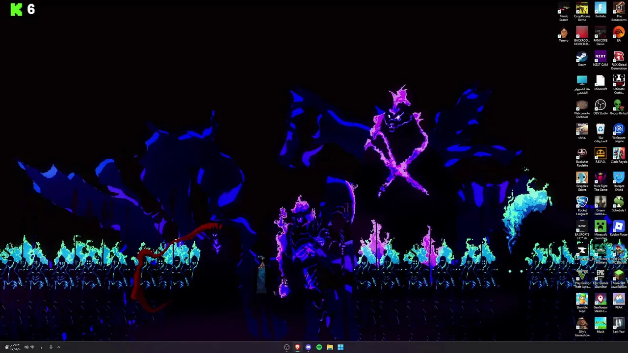Open the Schedule I game shortcut
628x353 pixels.
tap(619, 204)
